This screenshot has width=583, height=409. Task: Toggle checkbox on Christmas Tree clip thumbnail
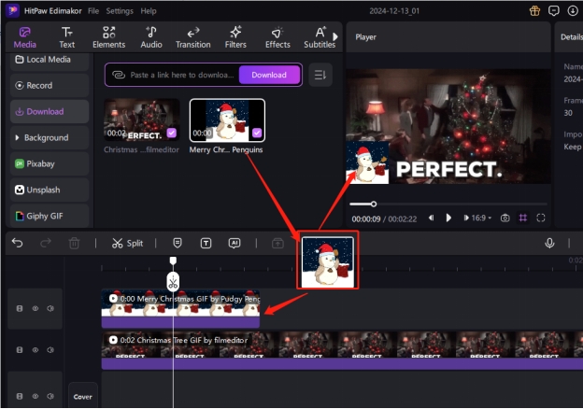tap(171, 134)
